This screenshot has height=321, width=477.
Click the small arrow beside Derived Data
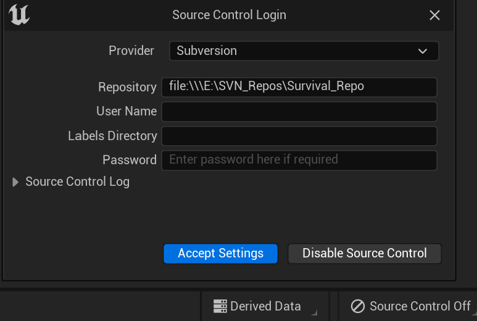(315, 312)
